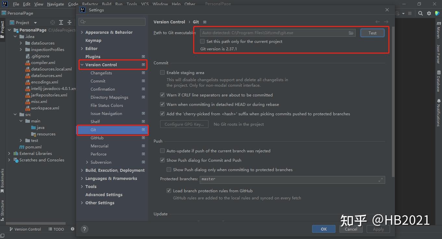Click Configure GPG Key button

184,124
